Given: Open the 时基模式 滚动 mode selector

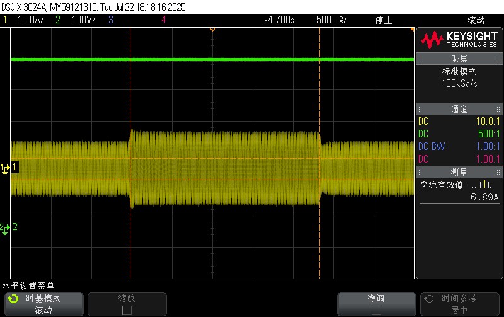Looking at the screenshot, I should [x=43, y=304].
